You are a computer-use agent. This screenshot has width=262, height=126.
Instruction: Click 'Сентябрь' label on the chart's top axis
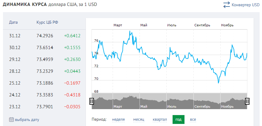[202, 25]
